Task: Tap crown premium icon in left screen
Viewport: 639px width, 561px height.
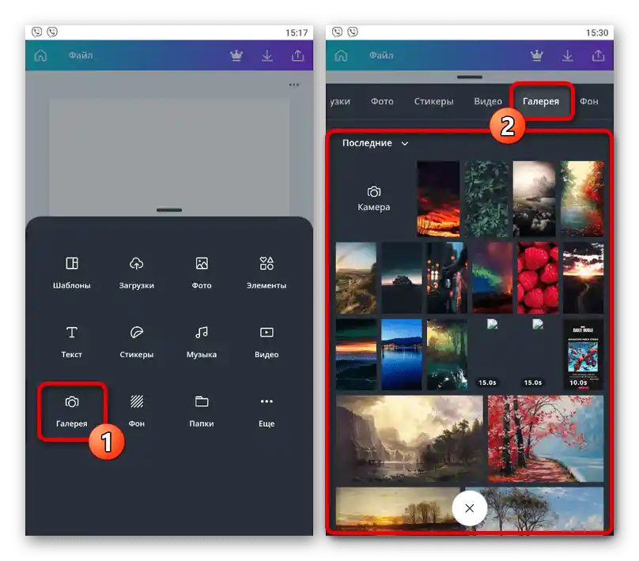Action: (236, 55)
